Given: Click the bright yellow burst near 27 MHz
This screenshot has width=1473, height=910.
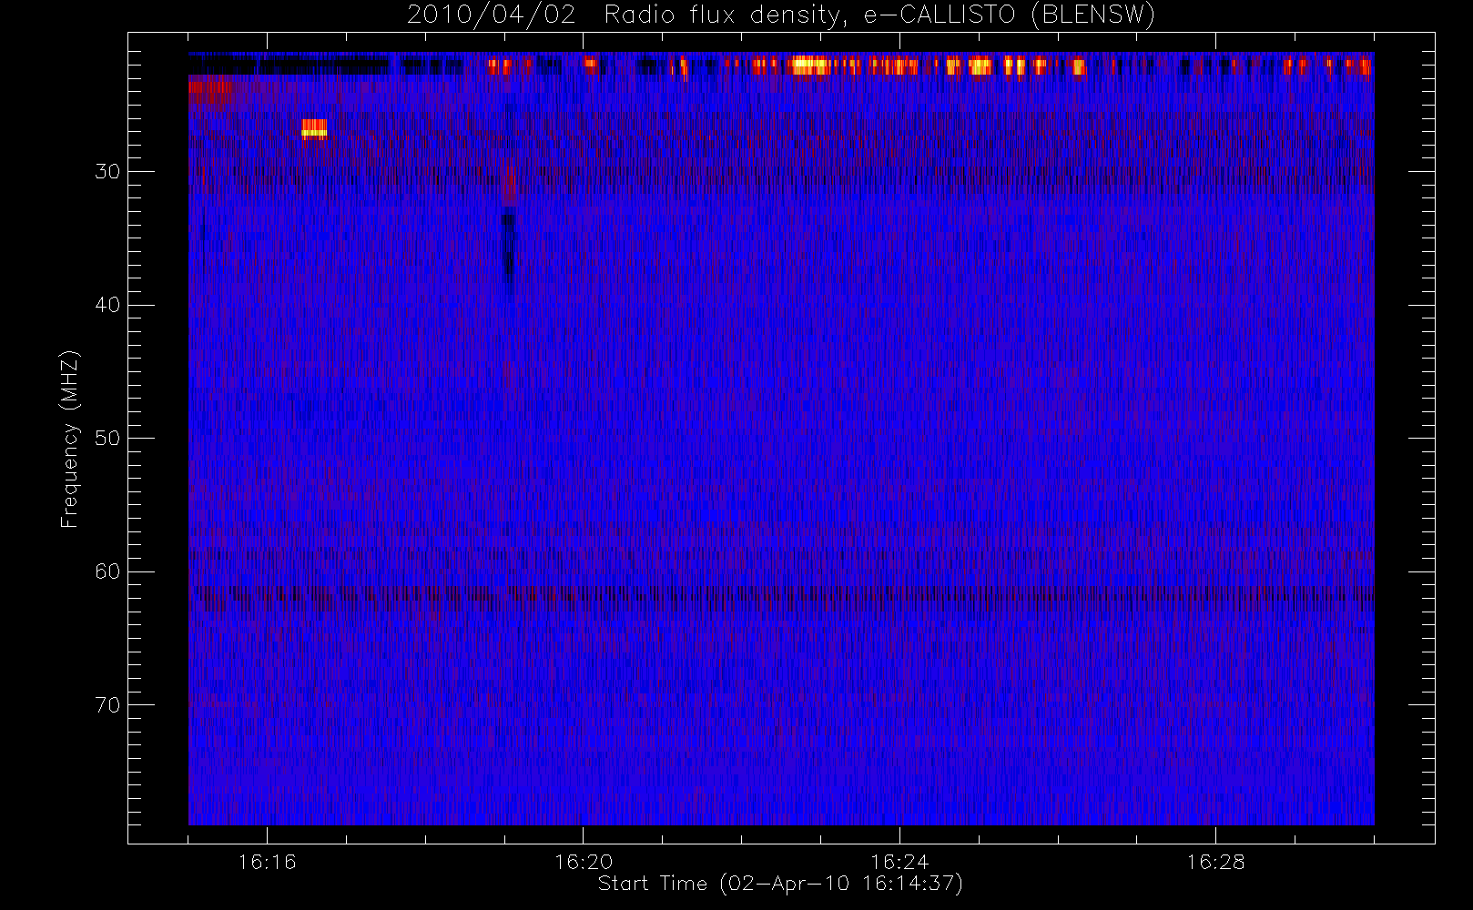Looking at the screenshot, I should pos(314,129).
